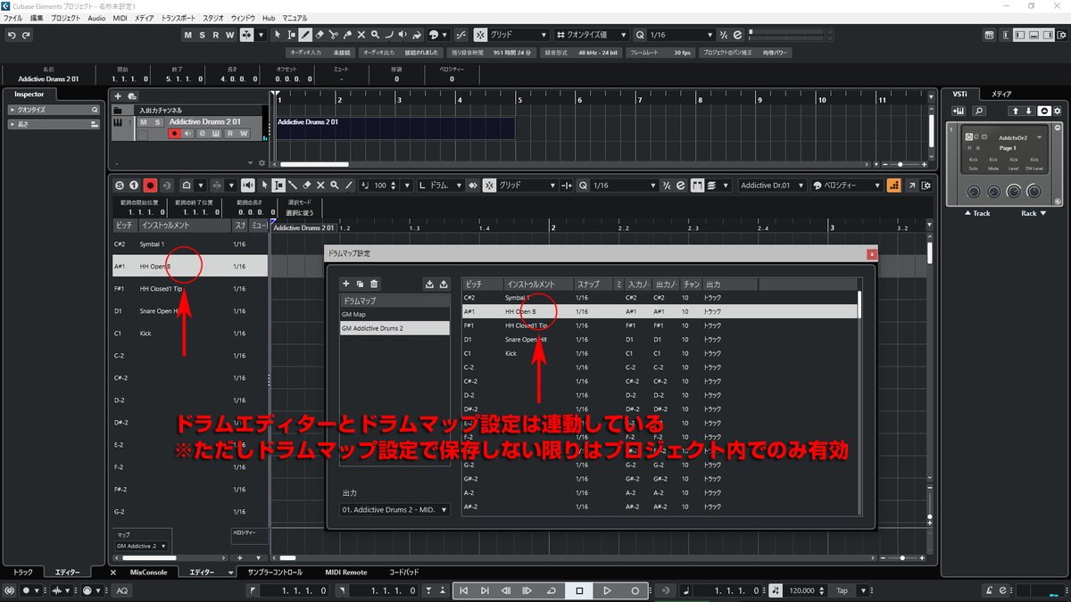Toggle the orange controller lane button in the drum editor

[x=894, y=186]
